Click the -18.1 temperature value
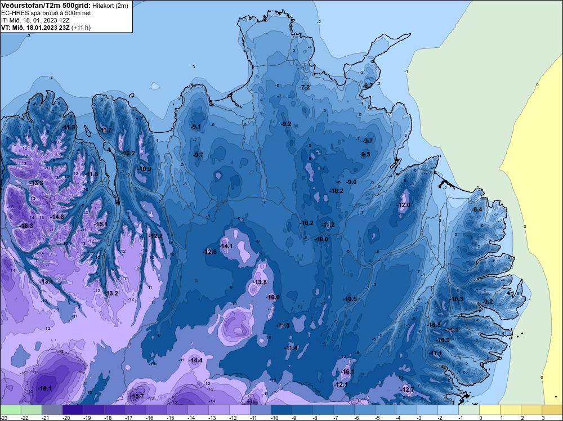The width and height of the screenshot is (563, 421). coord(45,388)
